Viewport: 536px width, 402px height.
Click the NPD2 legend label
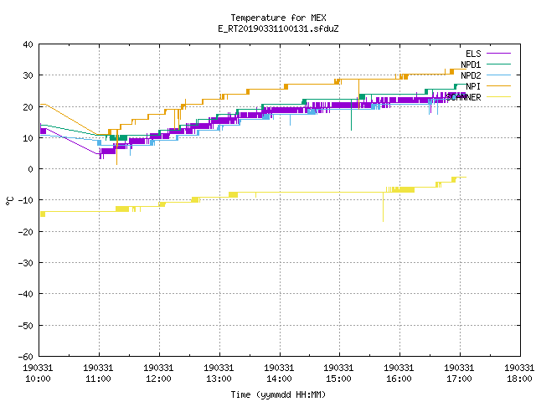(x=471, y=75)
